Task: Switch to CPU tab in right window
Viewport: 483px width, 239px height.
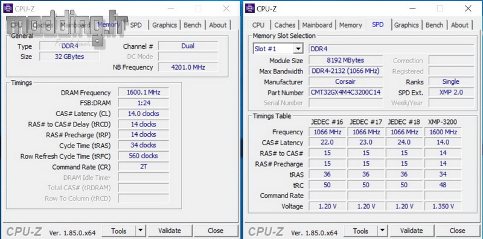Action: click(258, 25)
